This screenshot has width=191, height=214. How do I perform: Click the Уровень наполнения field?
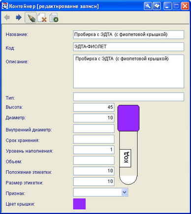point(94,150)
